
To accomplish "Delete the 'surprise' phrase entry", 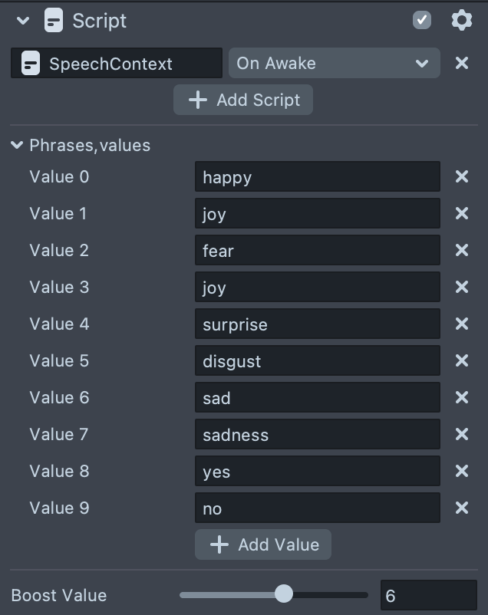I will coord(462,324).
